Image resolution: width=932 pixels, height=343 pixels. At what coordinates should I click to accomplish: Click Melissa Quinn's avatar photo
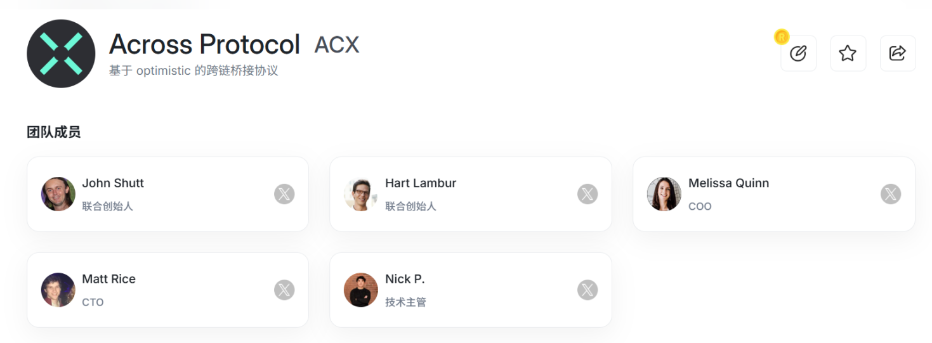click(x=664, y=194)
